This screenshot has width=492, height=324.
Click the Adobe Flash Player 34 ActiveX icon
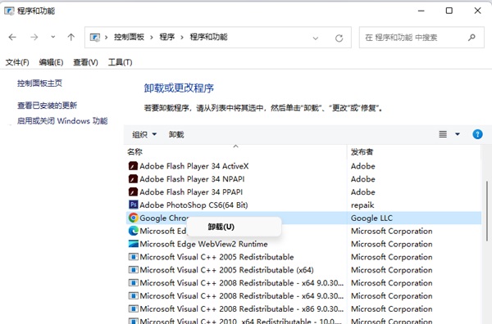pos(134,166)
